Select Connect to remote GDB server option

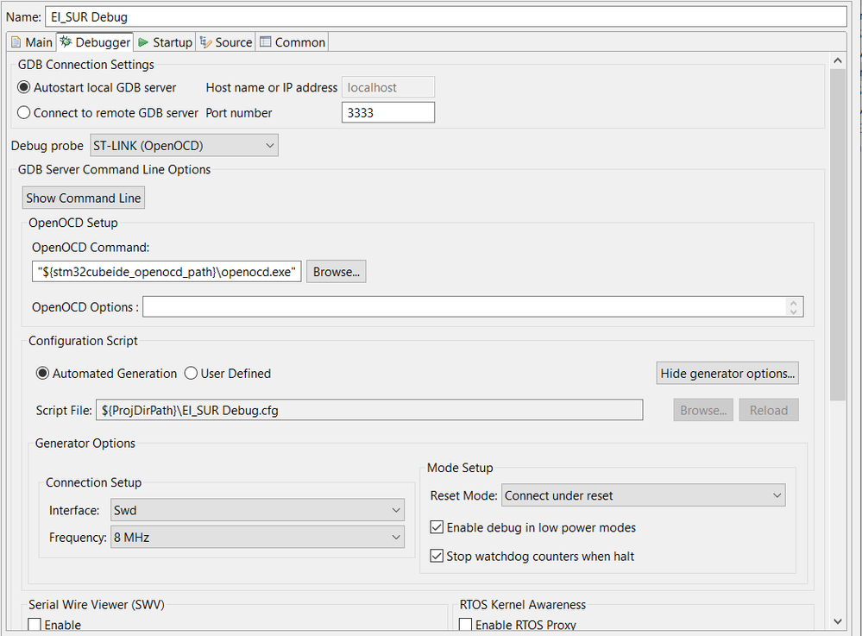pos(108,113)
